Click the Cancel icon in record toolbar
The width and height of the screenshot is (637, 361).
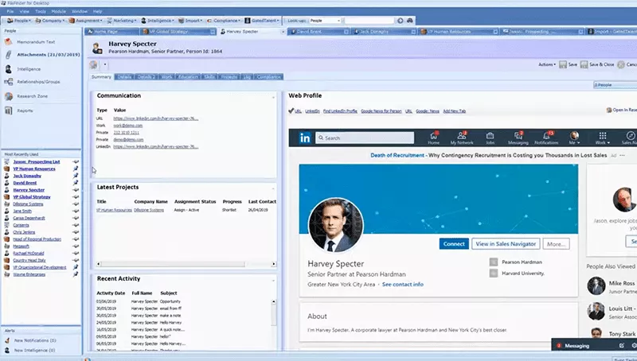(x=621, y=64)
